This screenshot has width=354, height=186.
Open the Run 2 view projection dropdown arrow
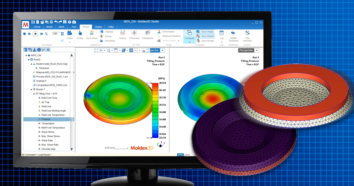click(163, 50)
